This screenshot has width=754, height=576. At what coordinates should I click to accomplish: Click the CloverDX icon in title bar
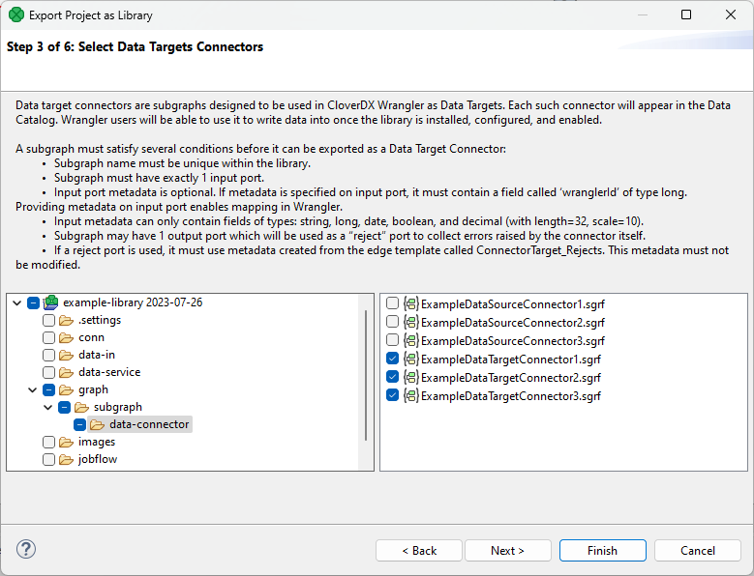pos(15,15)
